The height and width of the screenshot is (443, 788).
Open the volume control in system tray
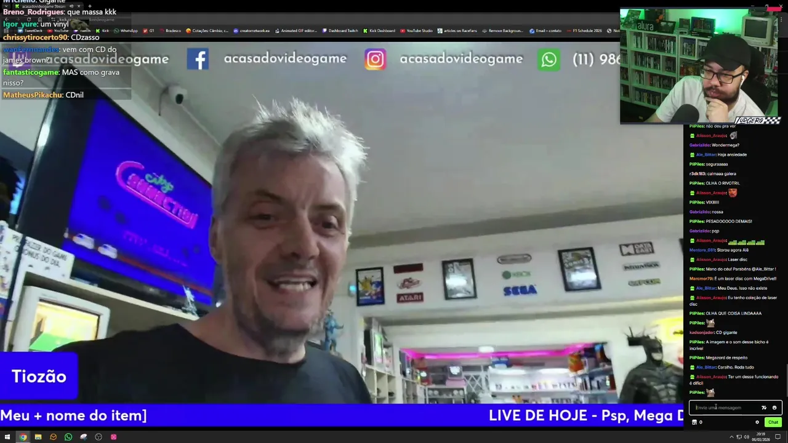tap(747, 437)
